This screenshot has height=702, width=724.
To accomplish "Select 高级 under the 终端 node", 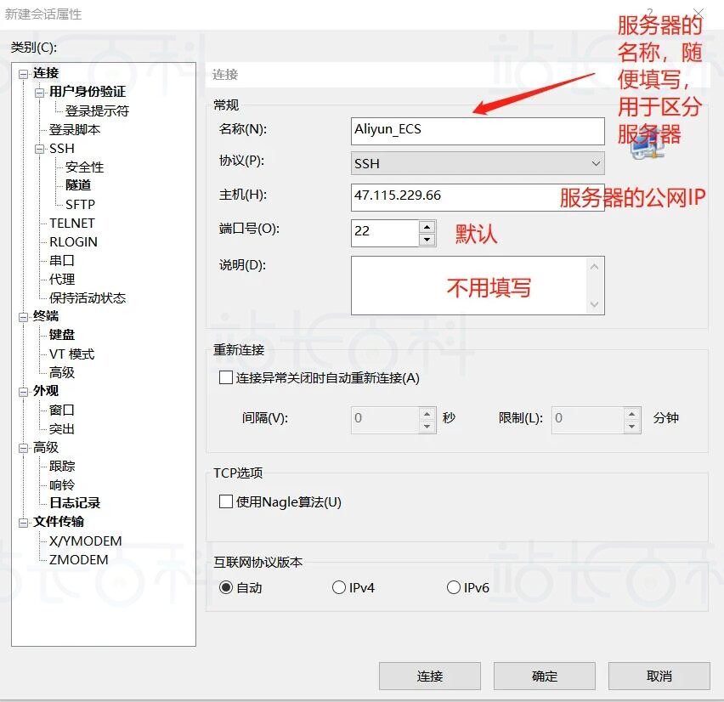I will 62,372.
